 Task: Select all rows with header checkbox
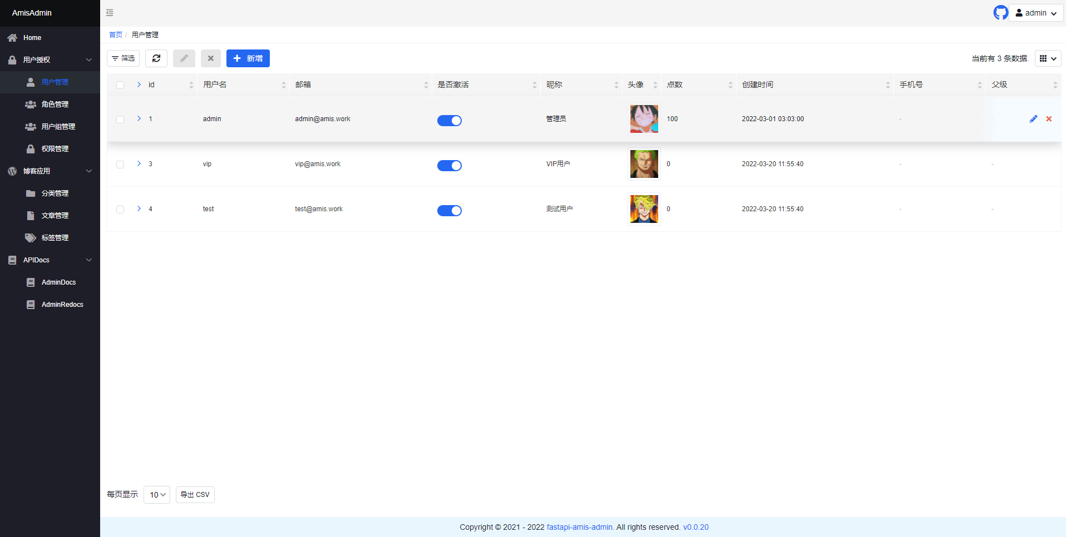(x=120, y=85)
